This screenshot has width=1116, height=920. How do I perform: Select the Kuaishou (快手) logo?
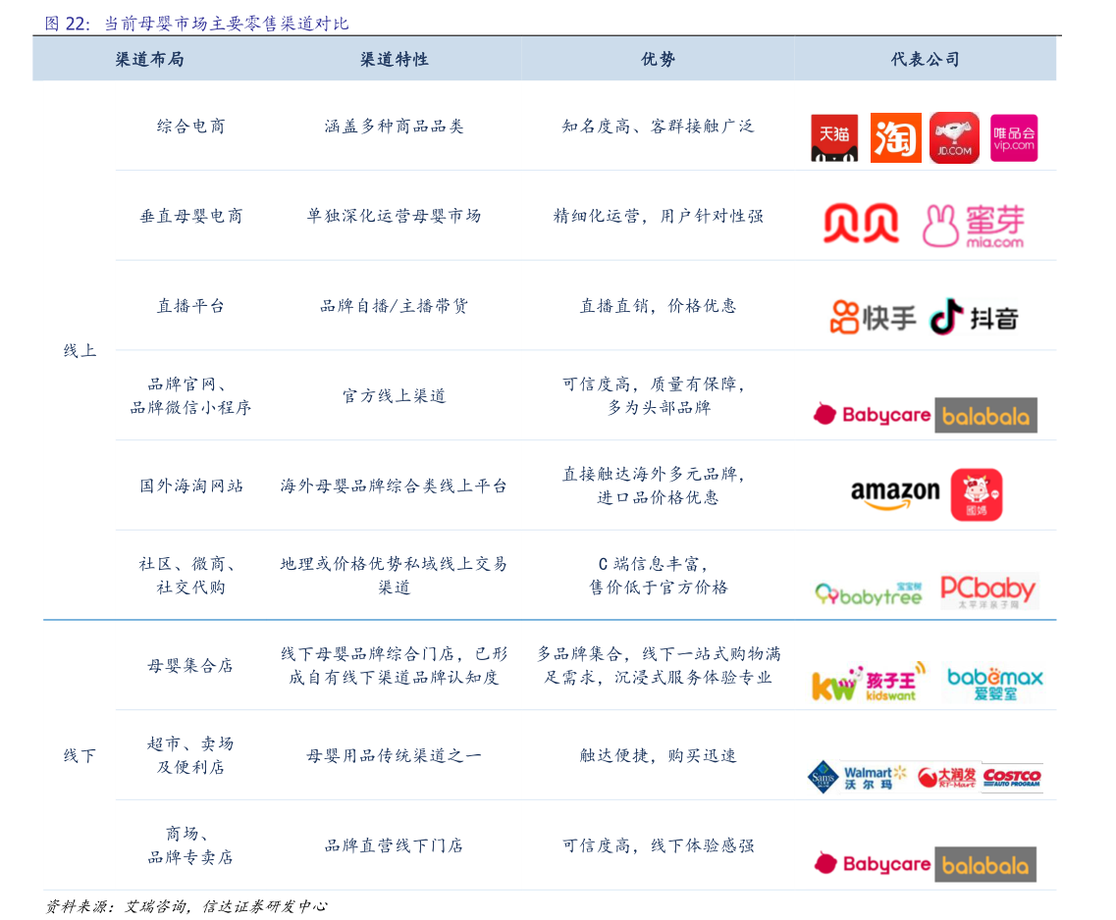(872, 315)
